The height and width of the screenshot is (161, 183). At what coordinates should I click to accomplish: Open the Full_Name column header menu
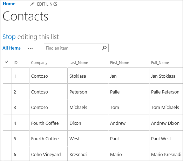tap(160, 63)
